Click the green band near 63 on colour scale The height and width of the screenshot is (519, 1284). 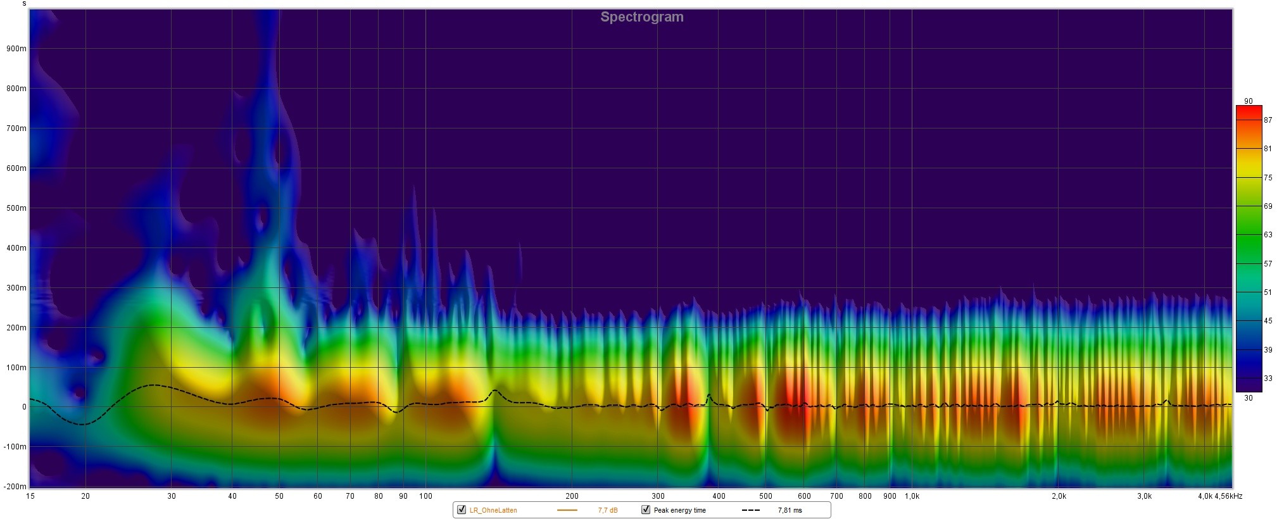(1249, 235)
